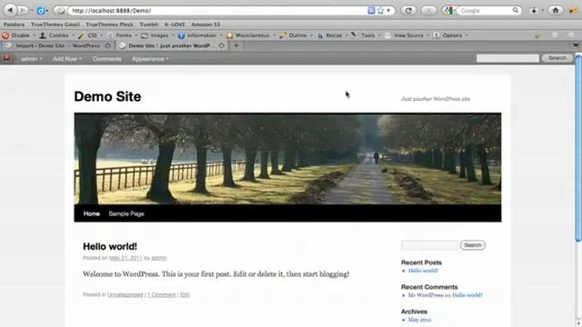Click the Google search input field
582x327 pixels.
coord(484,11)
